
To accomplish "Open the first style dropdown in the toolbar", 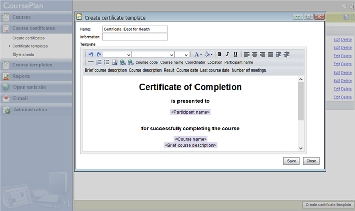I will point(117,55).
